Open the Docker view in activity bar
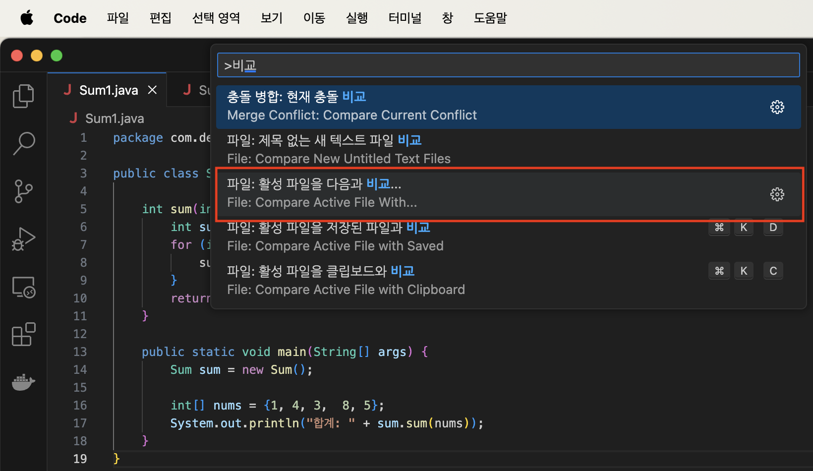813x471 pixels. pos(23,382)
